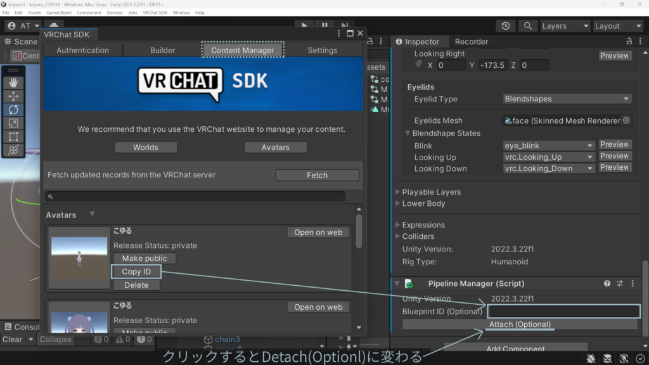Expand the Colliders section

[x=397, y=236]
